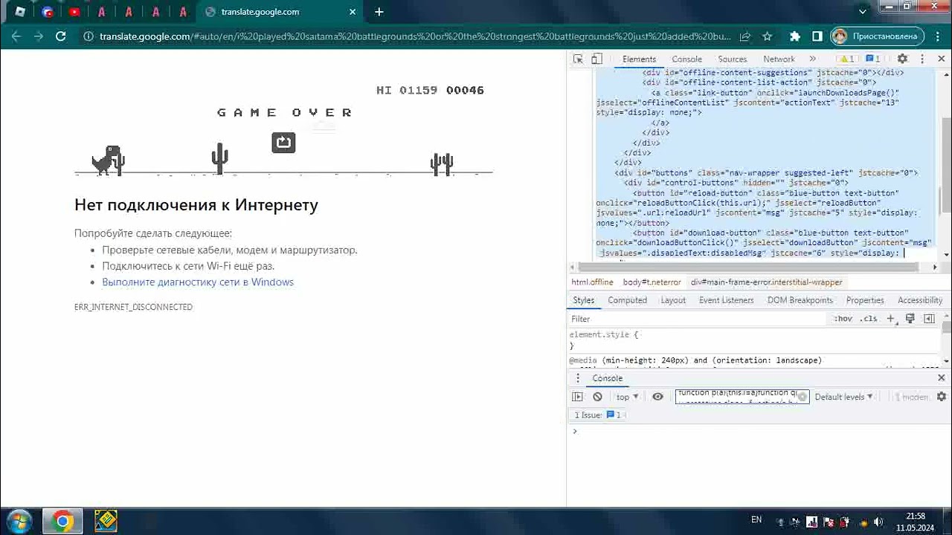Switch to the Console panel tab
952x535 pixels.
686,59
